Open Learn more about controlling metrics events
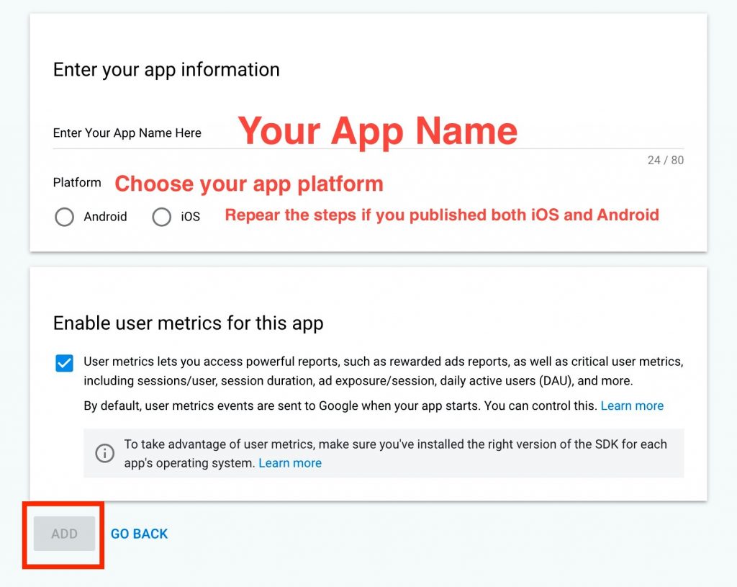This screenshot has width=737, height=587. [x=632, y=405]
